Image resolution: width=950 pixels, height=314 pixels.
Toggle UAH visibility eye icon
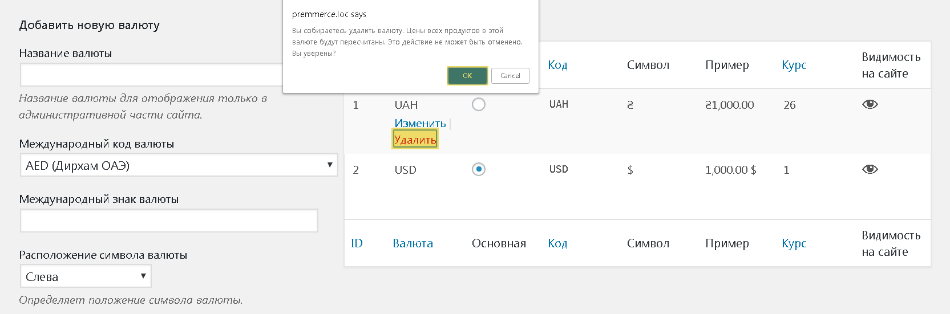click(x=870, y=104)
